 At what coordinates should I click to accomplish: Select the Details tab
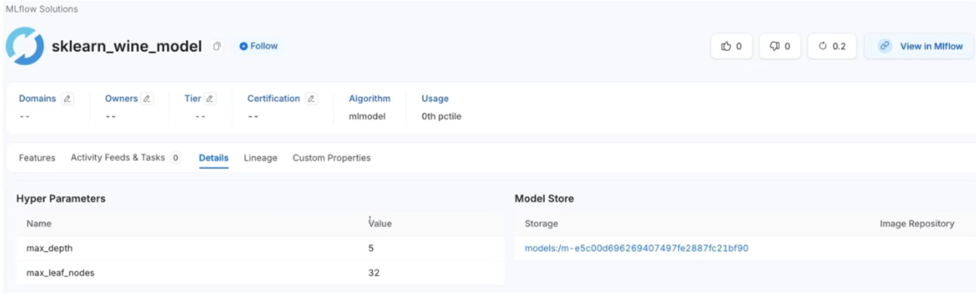coord(213,158)
